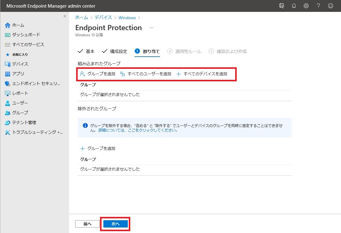Select the 割り当て step tab
Image resolution: width=341 pixels, height=233 pixels.
tap(147, 51)
